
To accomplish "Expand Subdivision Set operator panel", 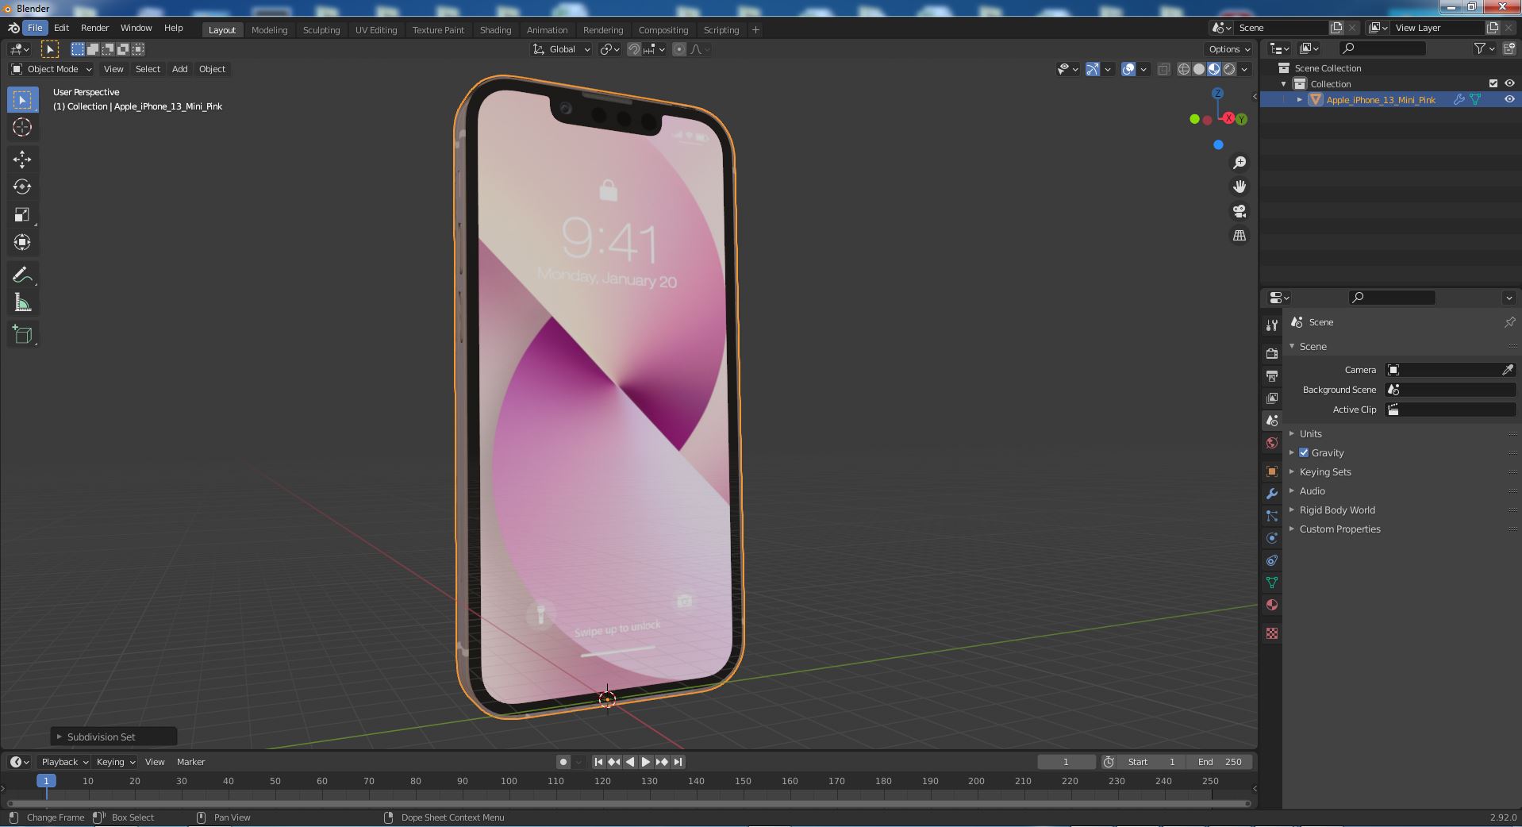I will 113,737.
